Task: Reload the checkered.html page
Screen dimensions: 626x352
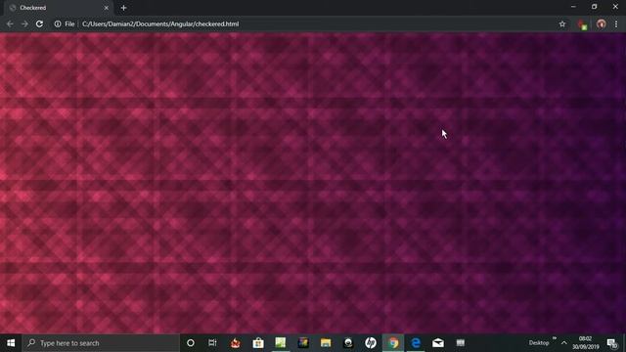Action: coord(39,23)
